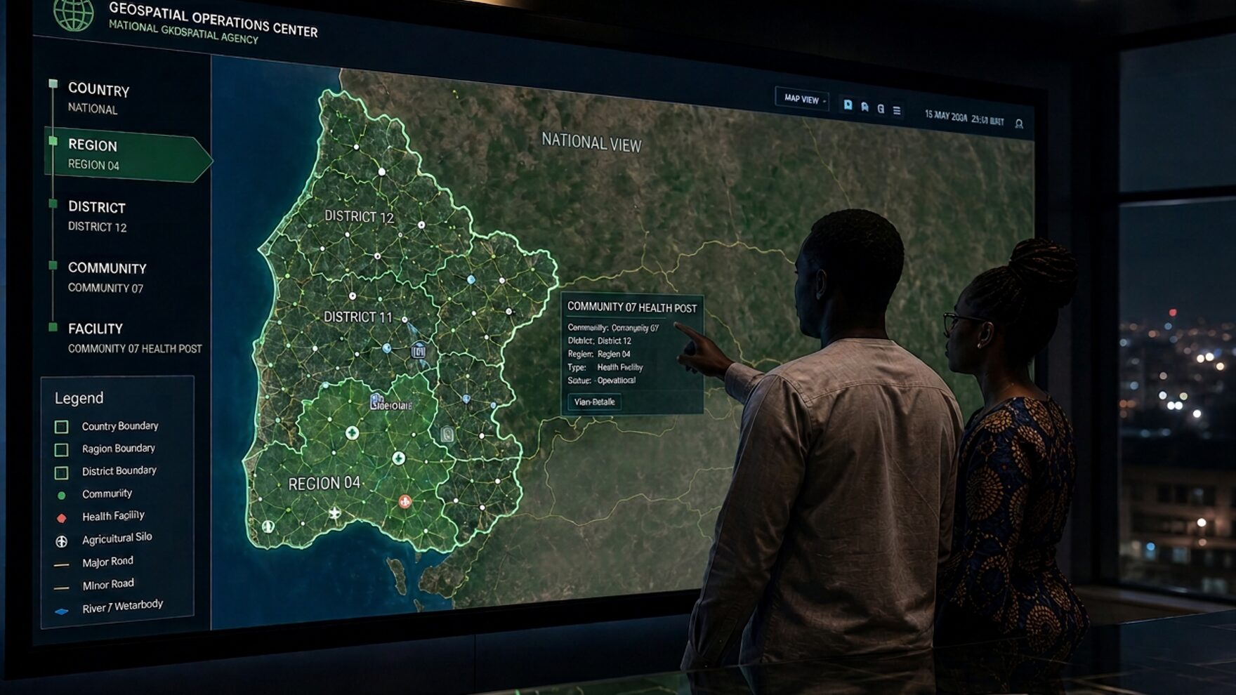Viewport: 1236px width, 695px height.
Task: Click green cross marker closest to red health marker
Action: 398,458
